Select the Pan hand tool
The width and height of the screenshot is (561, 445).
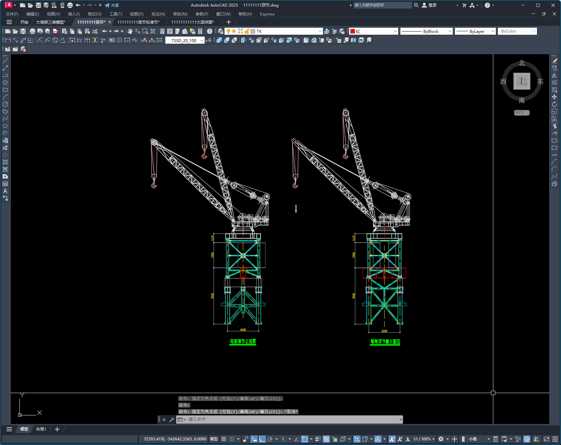pyautogui.click(x=130, y=31)
